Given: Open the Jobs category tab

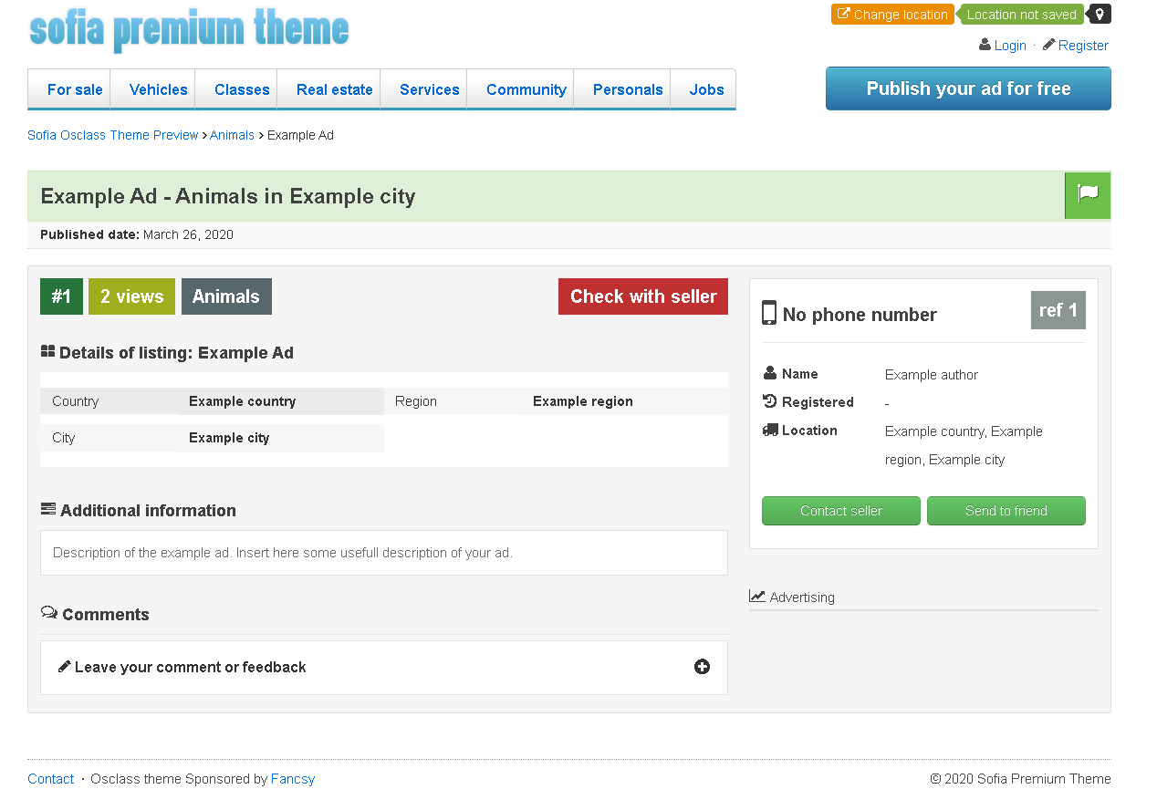Looking at the screenshot, I should point(706,89).
